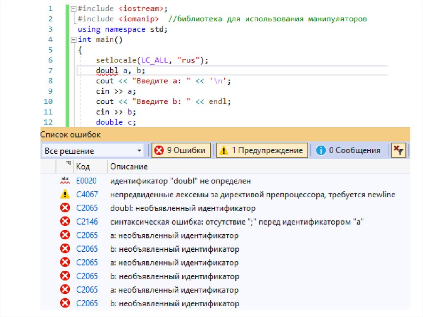Click the red error icon in the C2146 row
Viewport: 423px width, 317px height.
coord(65,222)
